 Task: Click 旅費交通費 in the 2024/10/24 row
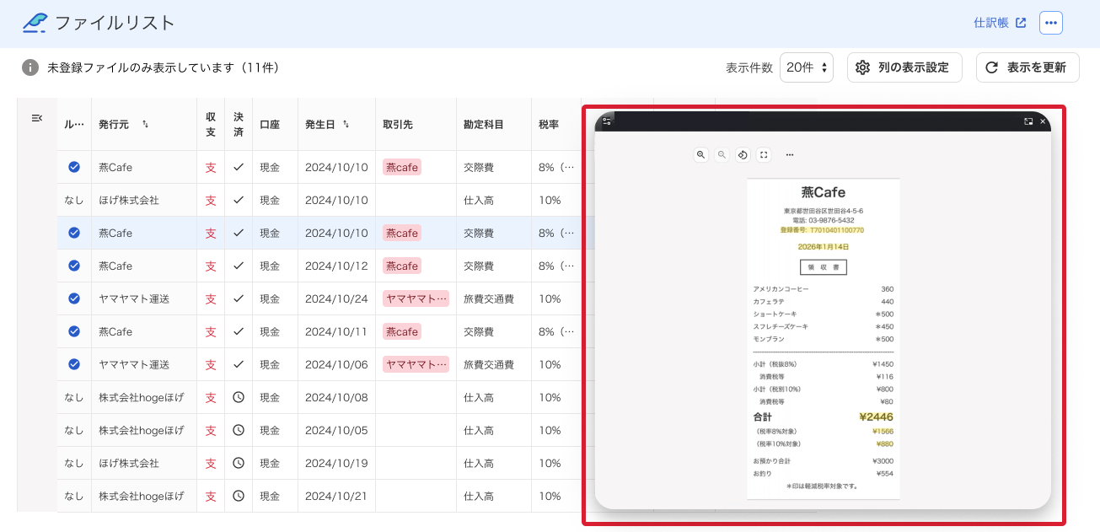pos(489,298)
